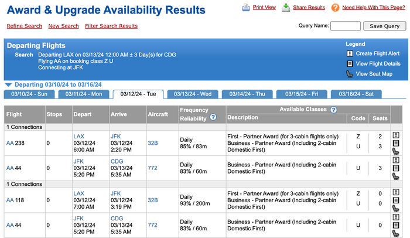
Task: Click JFK departure link in first AA 44 row
Action: point(78,161)
